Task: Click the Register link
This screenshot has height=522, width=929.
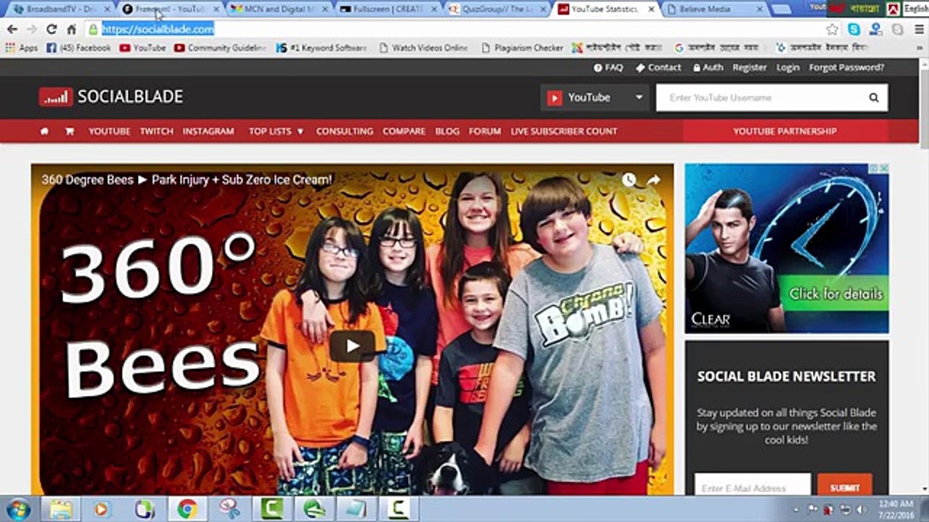Action: tap(750, 67)
